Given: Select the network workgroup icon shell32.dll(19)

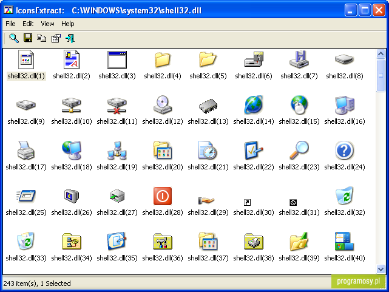Looking at the screenshot, I should 117,151.
